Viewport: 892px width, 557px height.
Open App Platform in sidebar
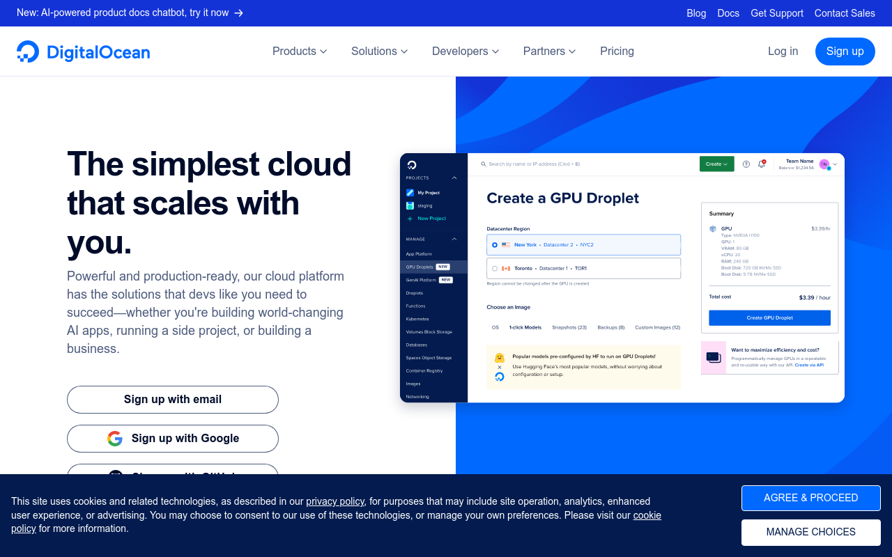point(419,254)
